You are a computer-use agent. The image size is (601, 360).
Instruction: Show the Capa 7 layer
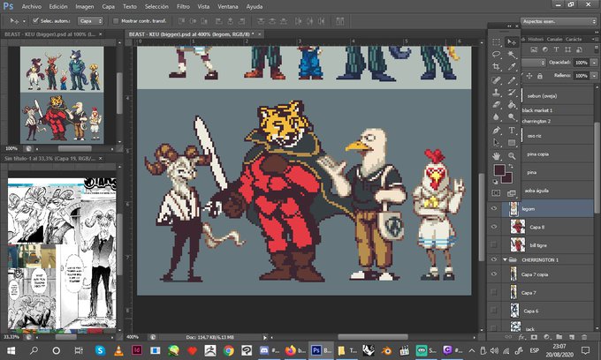(x=494, y=292)
